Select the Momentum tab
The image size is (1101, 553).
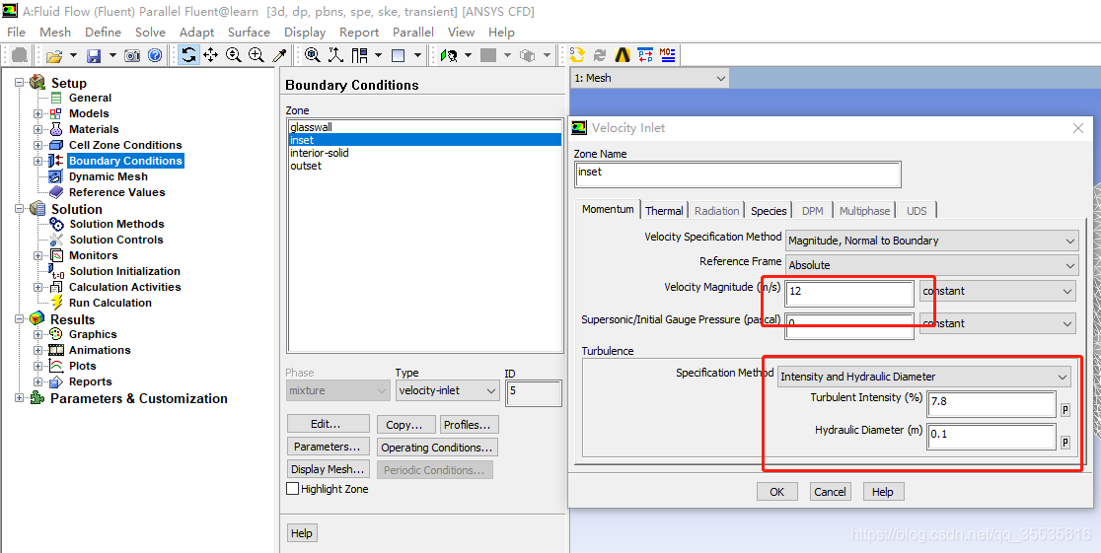pos(608,209)
